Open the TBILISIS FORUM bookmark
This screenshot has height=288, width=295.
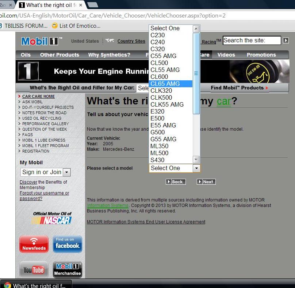26,26
